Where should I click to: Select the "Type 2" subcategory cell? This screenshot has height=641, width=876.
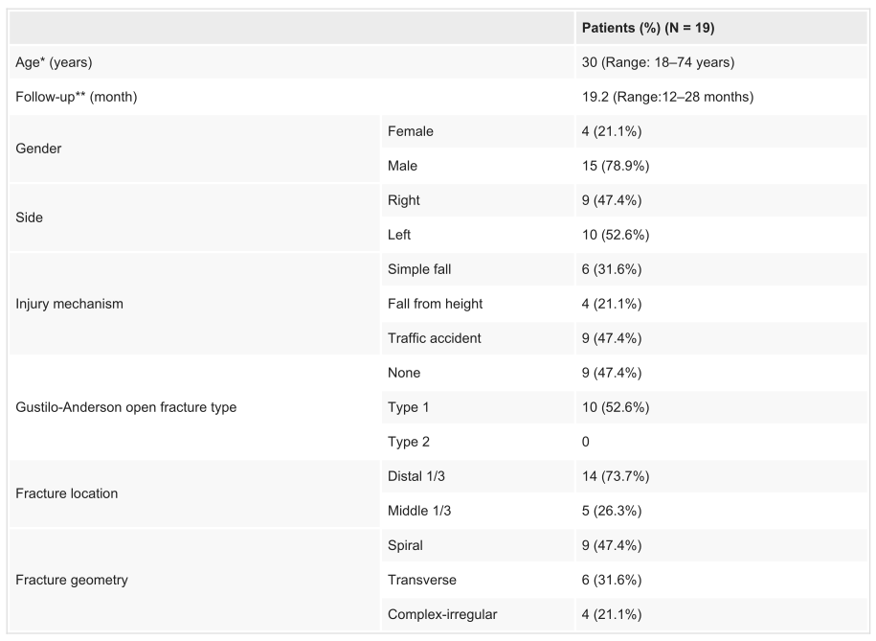(x=409, y=442)
